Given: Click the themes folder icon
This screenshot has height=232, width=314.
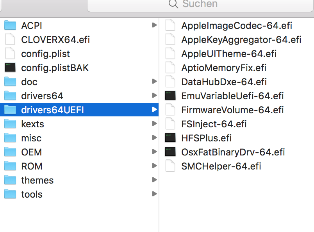Looking at the screenshot, I should 10,180.
